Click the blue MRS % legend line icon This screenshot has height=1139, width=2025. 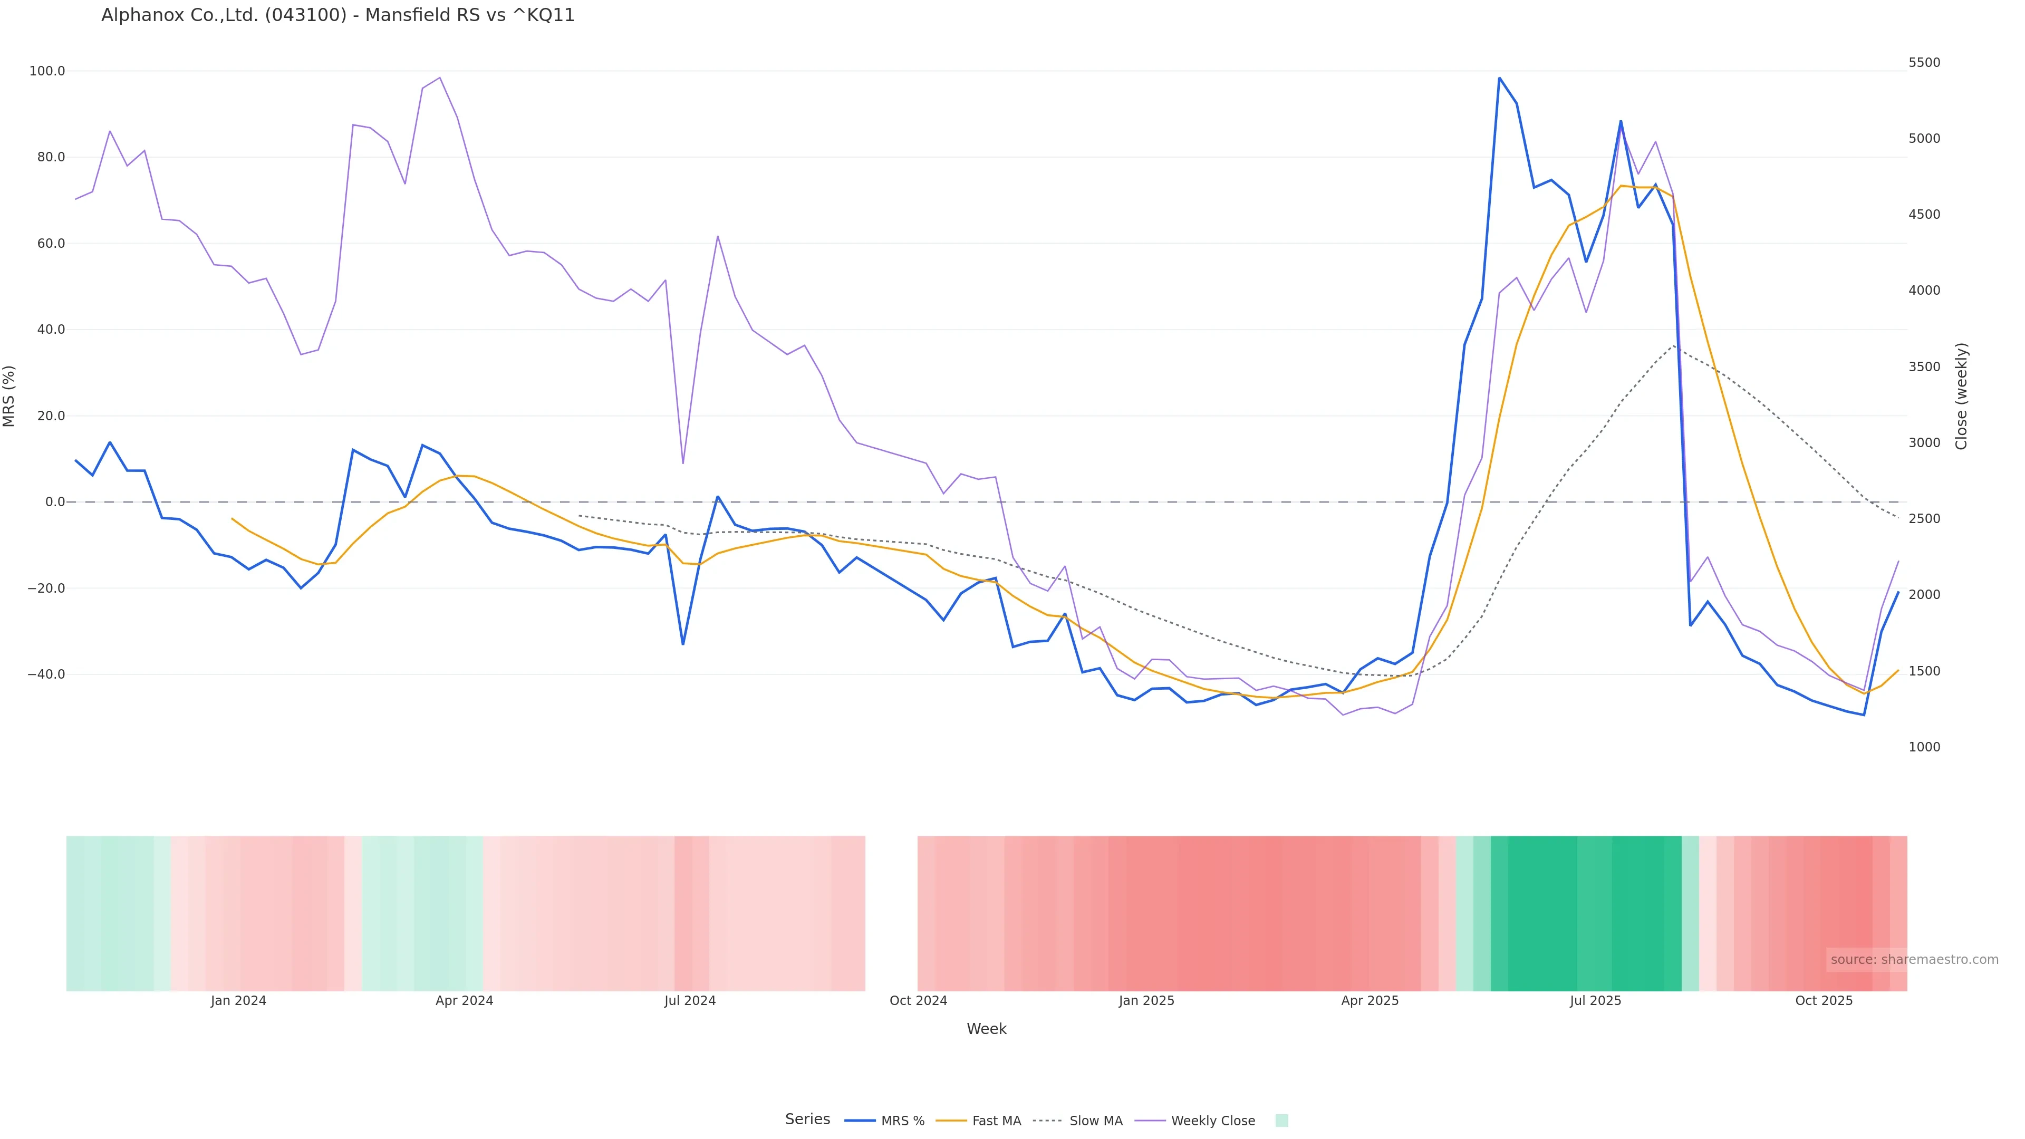[x=859, y=1121]
